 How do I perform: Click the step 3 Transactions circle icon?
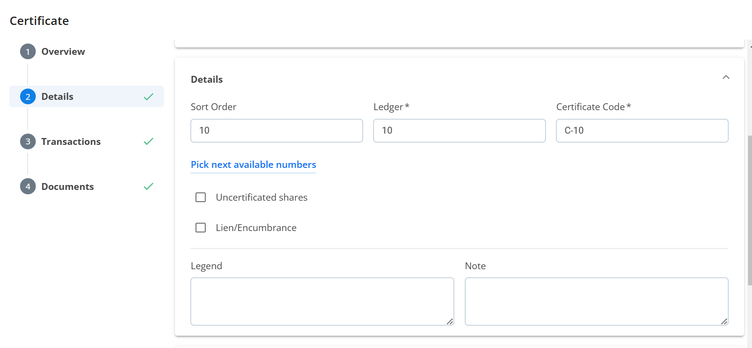tap(28, 142)
